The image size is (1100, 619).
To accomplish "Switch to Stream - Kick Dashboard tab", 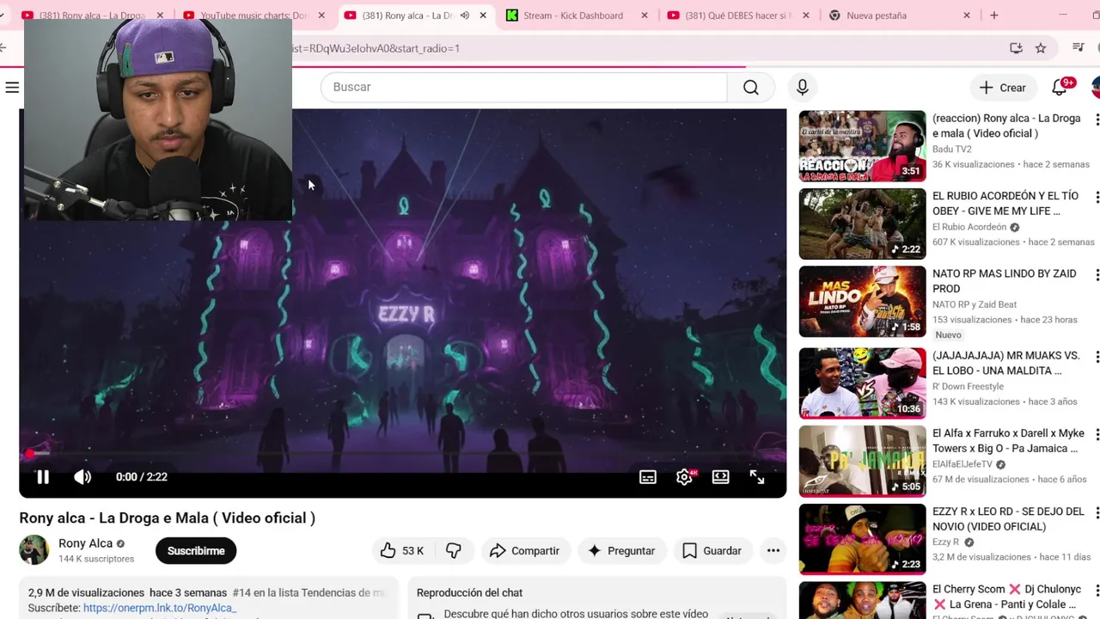I will pyautogui.click(x=572, y=15).
